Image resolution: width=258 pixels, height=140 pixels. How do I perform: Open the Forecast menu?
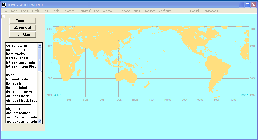68,11
